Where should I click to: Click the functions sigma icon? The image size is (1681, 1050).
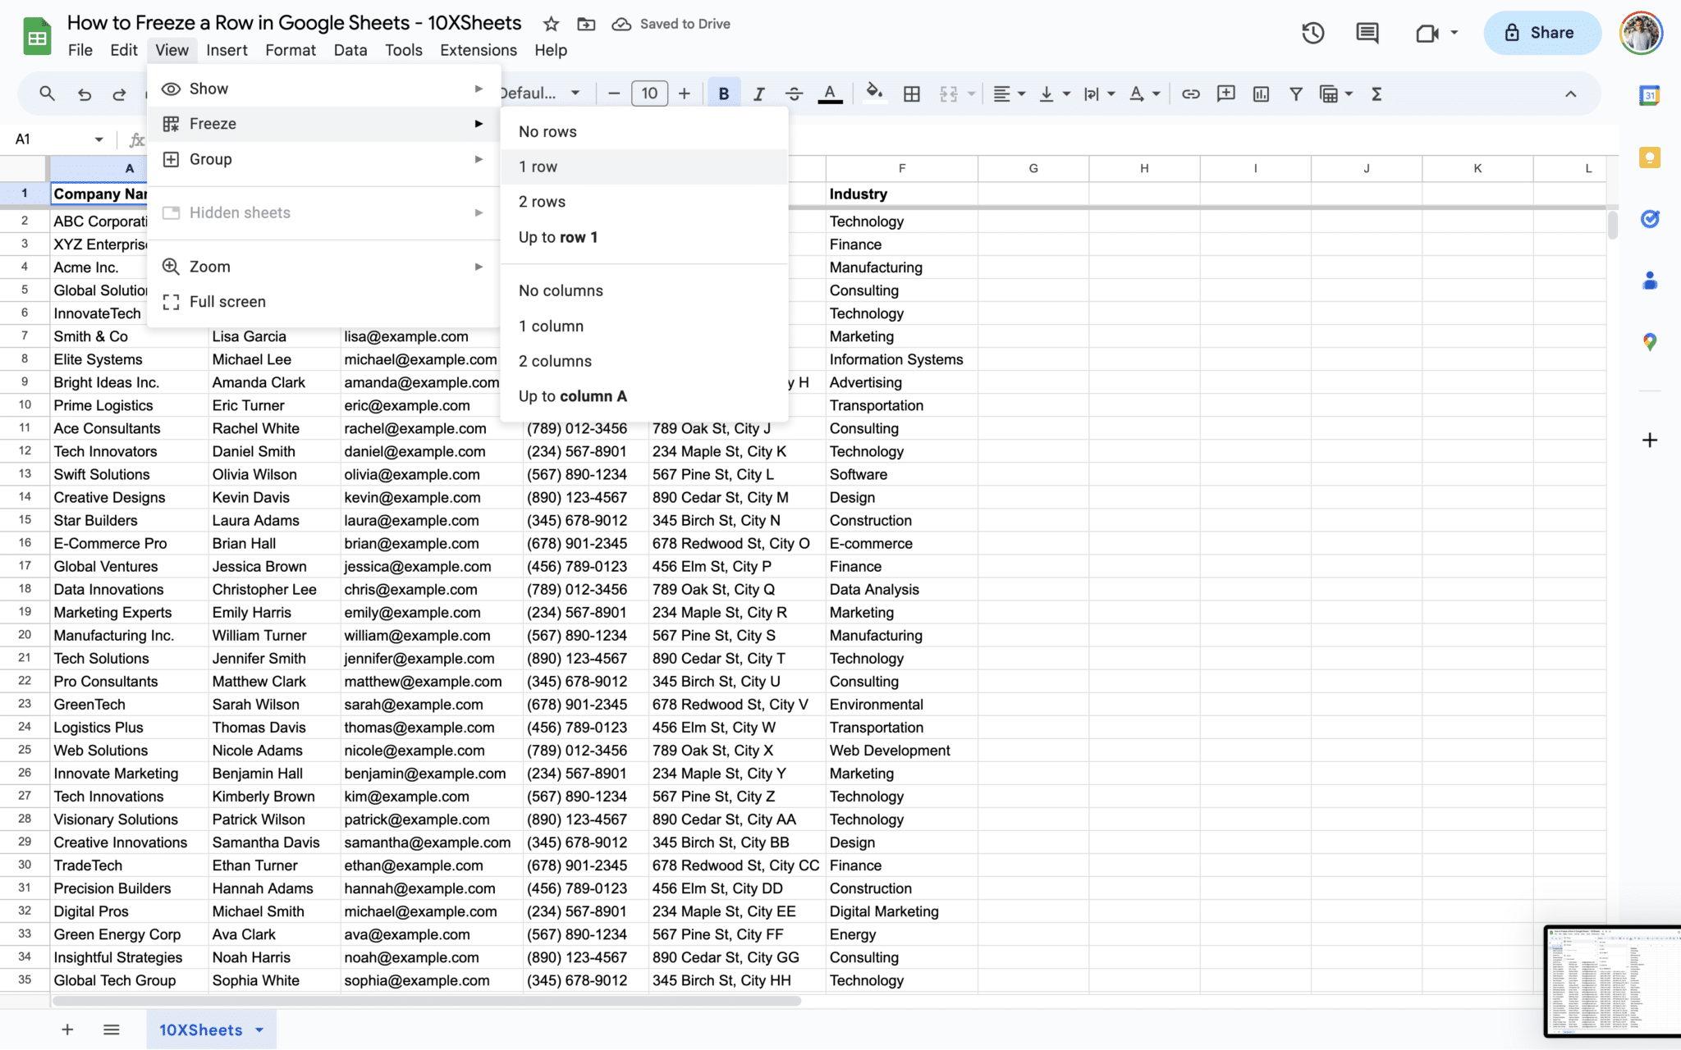(x=1376, y=94)
